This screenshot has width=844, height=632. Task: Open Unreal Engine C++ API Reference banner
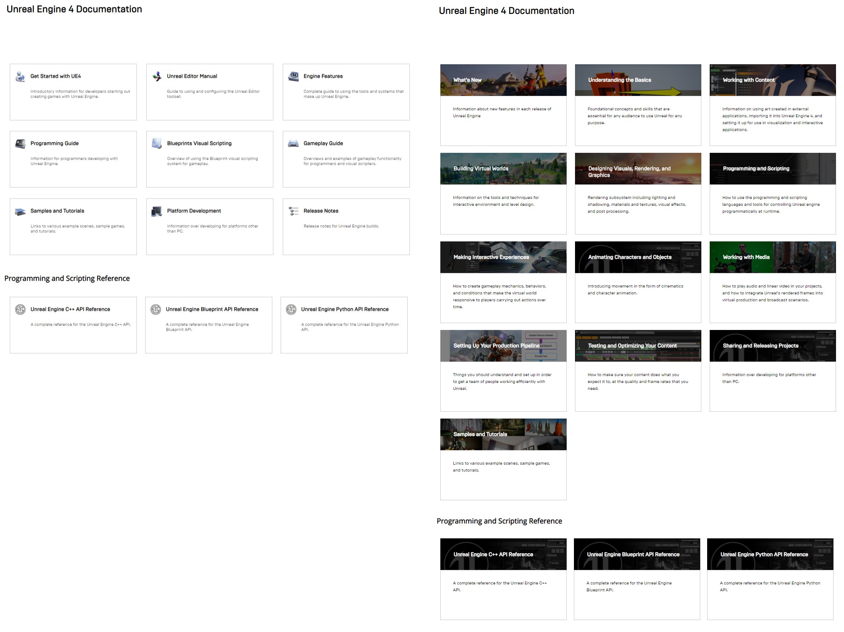(503, 554)
